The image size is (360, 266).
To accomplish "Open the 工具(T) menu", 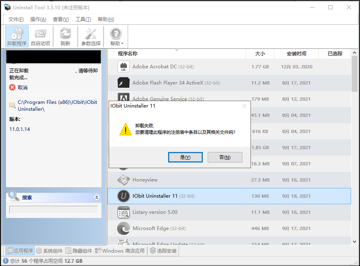I will point(83,19).
